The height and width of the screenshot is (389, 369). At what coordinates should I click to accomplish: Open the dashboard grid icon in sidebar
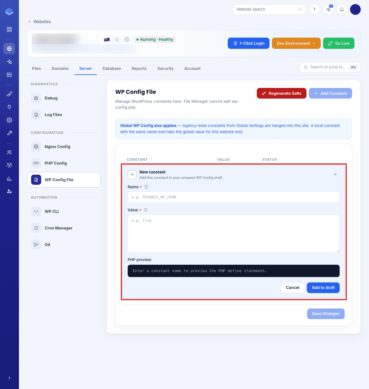click(x=9, y=30)
